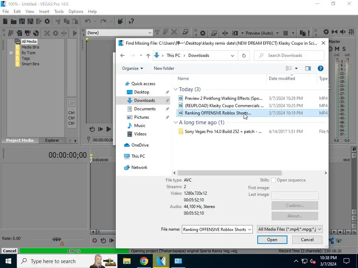The image size is (358, 268).
Task: Expand the Organize dropdown in file dialog
Action: click(133, 68)
